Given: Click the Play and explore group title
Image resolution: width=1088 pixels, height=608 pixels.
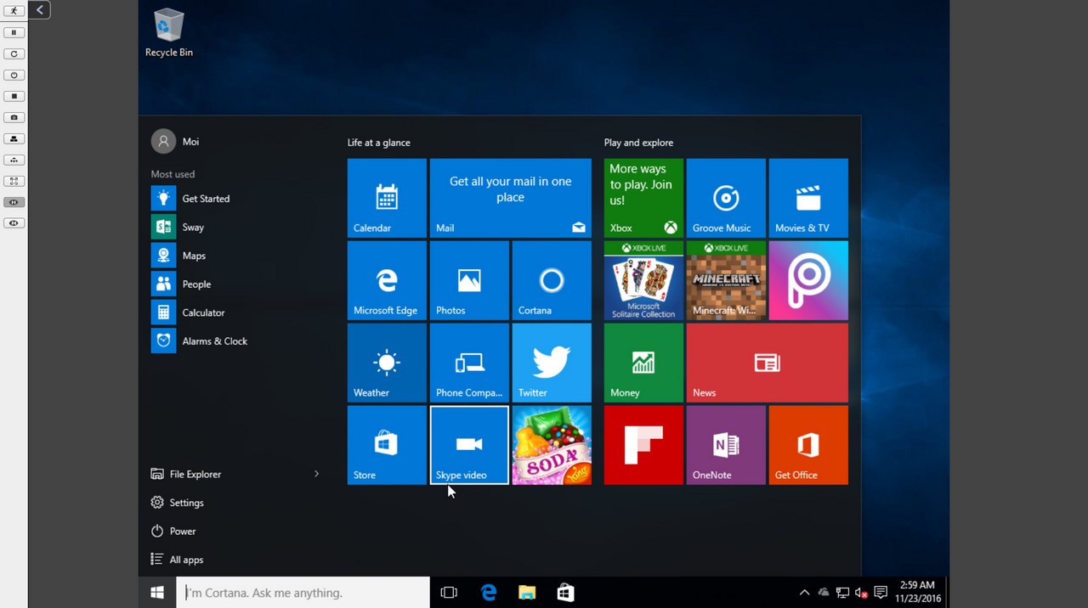Looking at the screenshot, I should pos(638,143).
